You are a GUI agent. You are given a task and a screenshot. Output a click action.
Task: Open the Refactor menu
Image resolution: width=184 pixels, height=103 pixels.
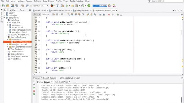[38, 1]
